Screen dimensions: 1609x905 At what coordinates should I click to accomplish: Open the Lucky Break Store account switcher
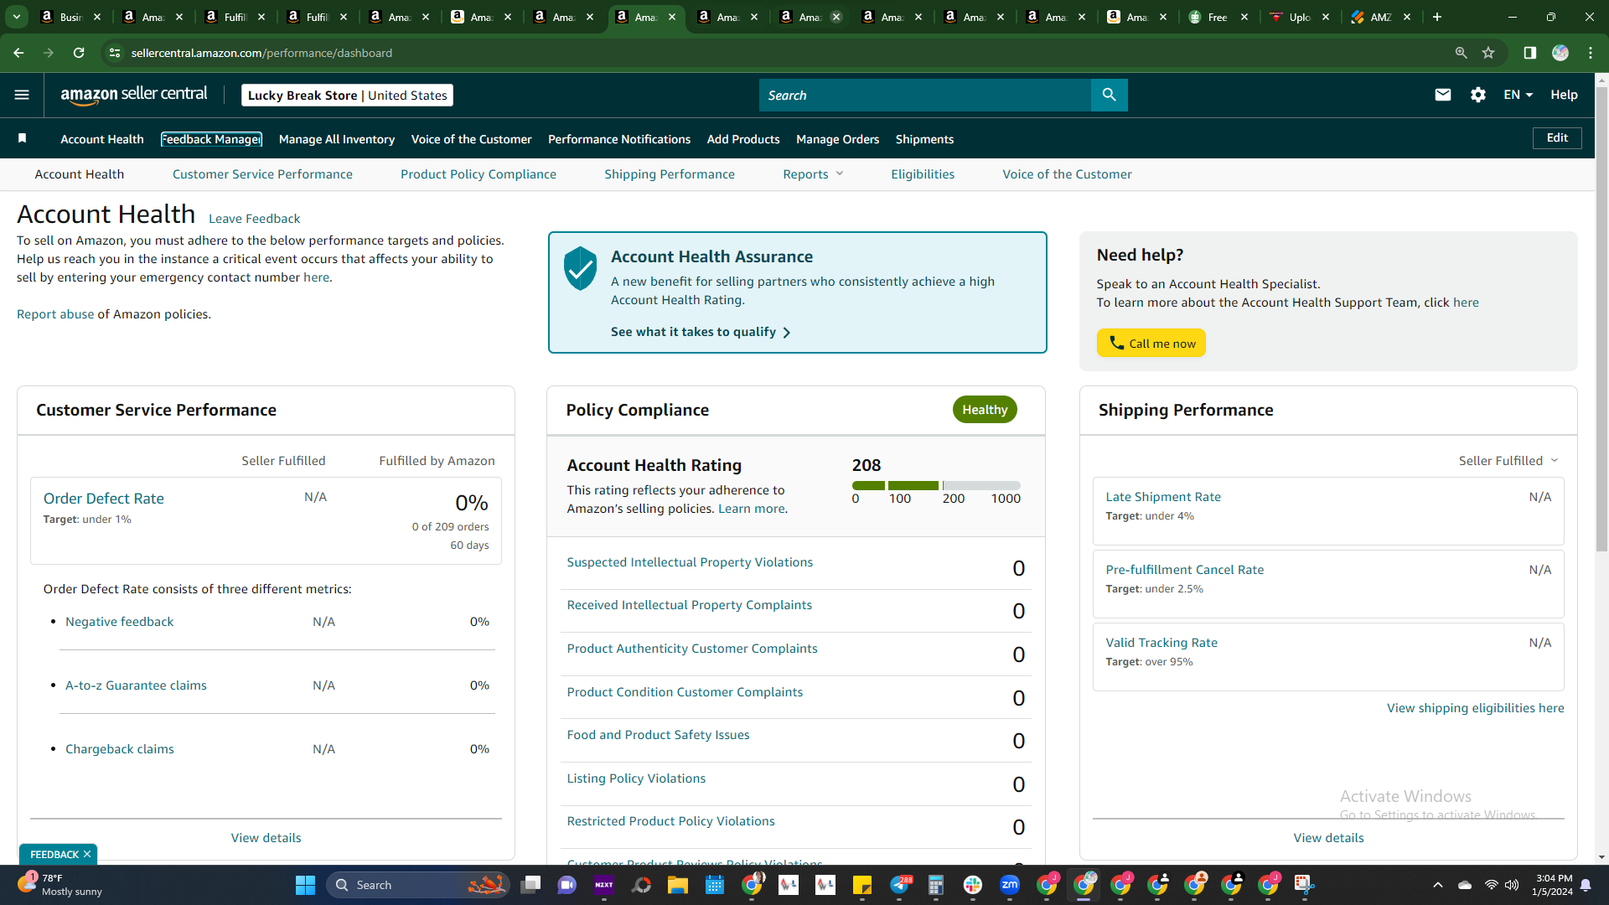(x=347, y=95)
